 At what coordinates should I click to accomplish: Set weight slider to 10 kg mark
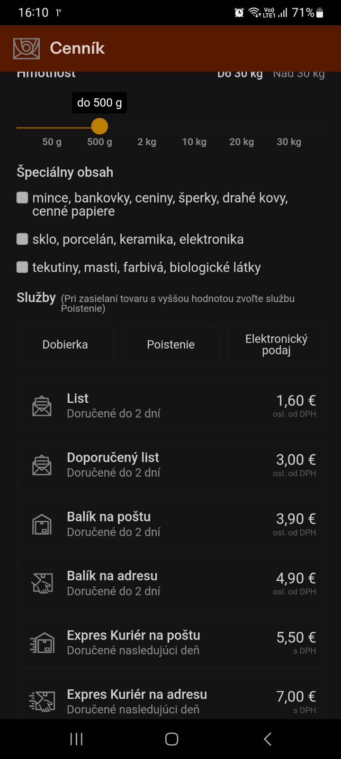click(x=194, y=128)
